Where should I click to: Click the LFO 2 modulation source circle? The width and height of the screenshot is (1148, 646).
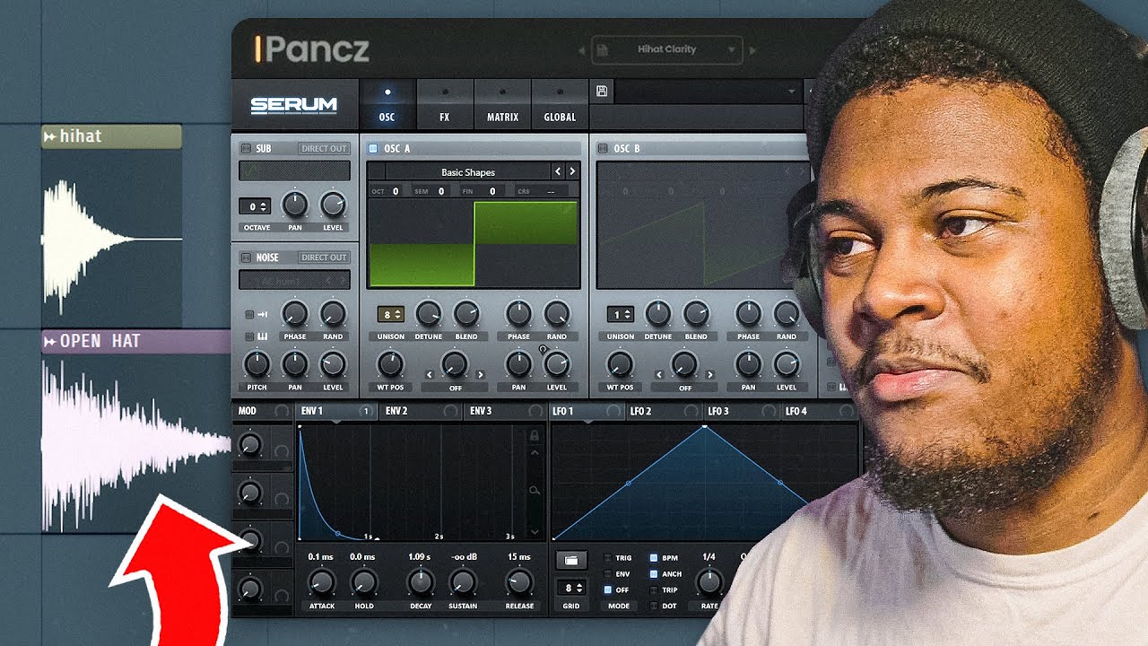[x=691, y=411]
